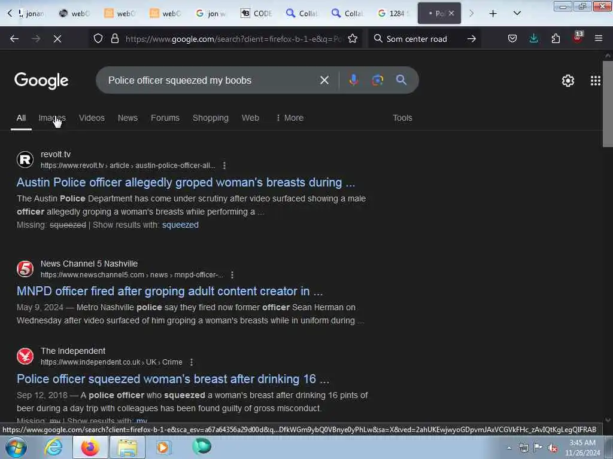Open Windows Media Player taskbar icon
This screenshot has width=613, height=459.
point(163,447)
